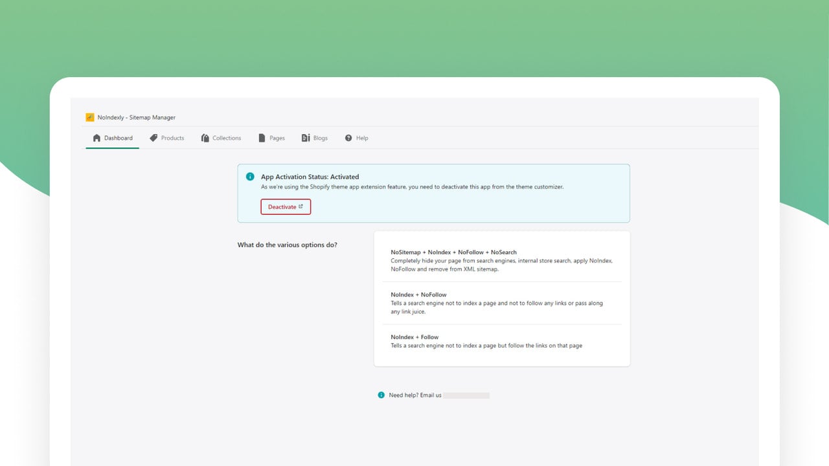This screenshot has height=466, width=829.
Task: Click the Help question mark icon
Action: (348, 138)
